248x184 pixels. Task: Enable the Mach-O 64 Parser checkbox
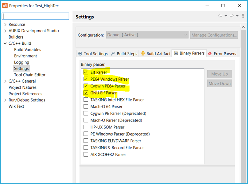click(86, 107)
